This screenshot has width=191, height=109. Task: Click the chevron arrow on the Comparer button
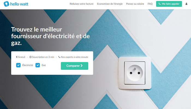82,66
